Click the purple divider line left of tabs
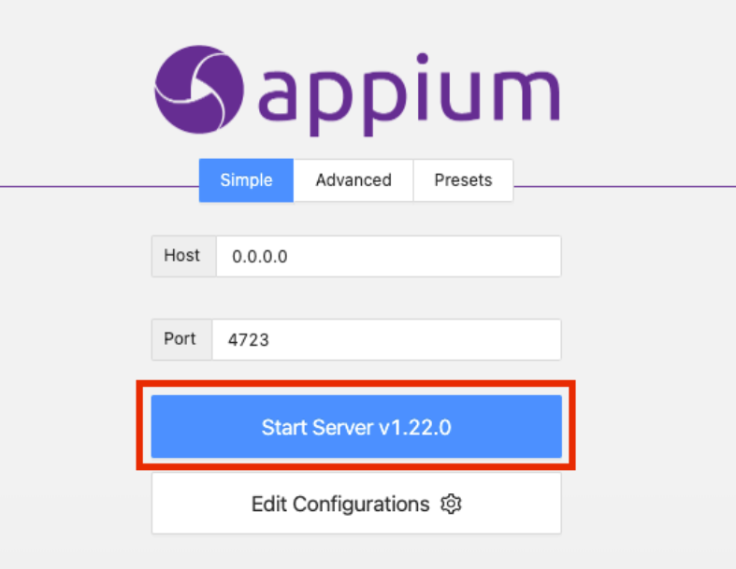This screenshot has width=736, height=569. click(x=99, y=187)
